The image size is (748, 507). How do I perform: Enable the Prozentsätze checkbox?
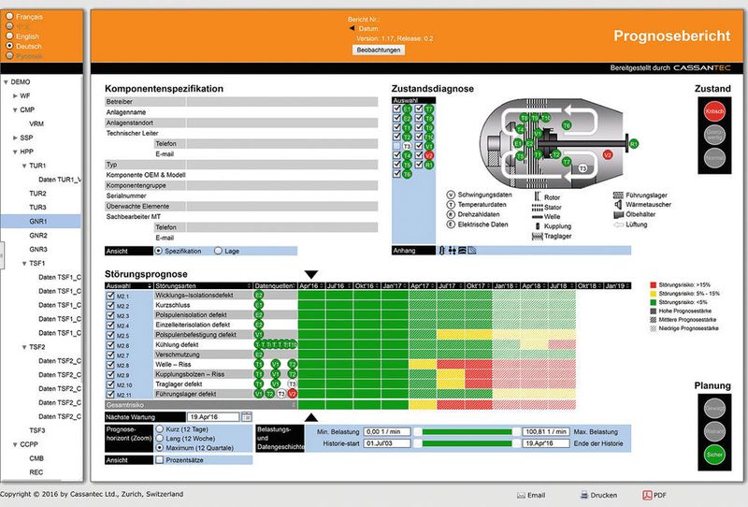coord(159,459)
